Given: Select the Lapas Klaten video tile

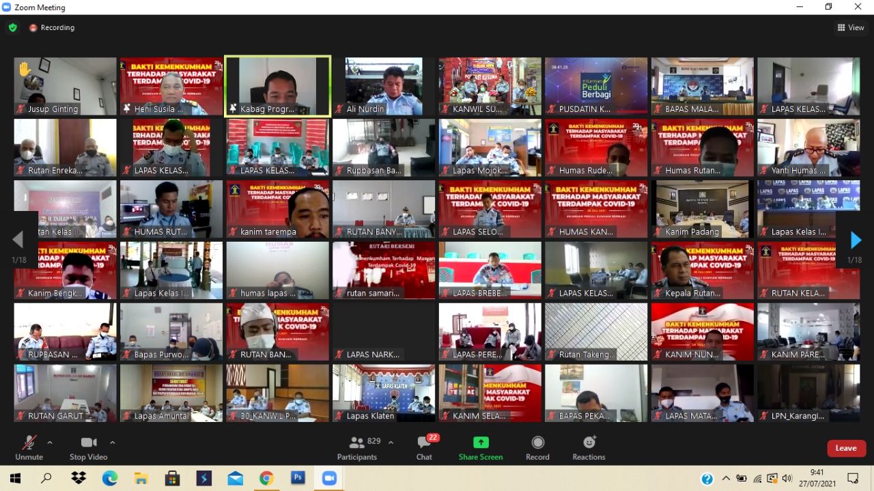Looking at the screenshot, I should click(x=384, y=393).
